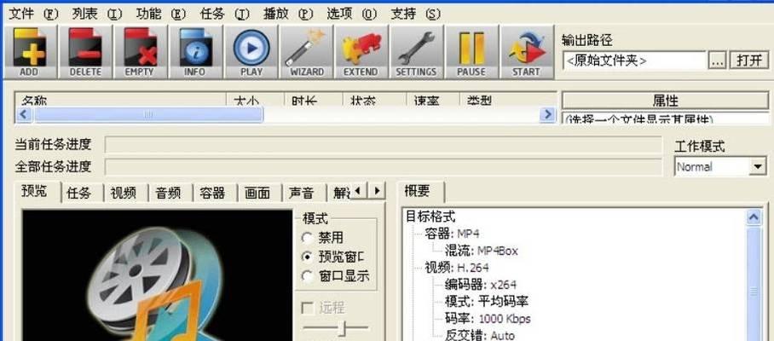Image resolution: width=774 pixels, height=341 pixels.
Task: Open SETTINGS wrench icon
Action: click(417, 52)
